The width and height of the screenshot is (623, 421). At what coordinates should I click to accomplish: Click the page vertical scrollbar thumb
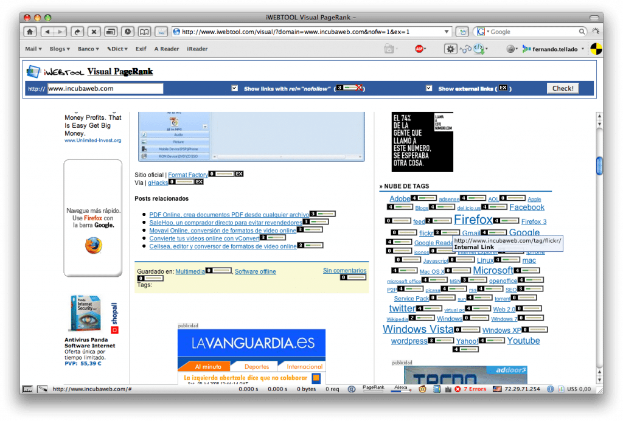tap(599, 166)
